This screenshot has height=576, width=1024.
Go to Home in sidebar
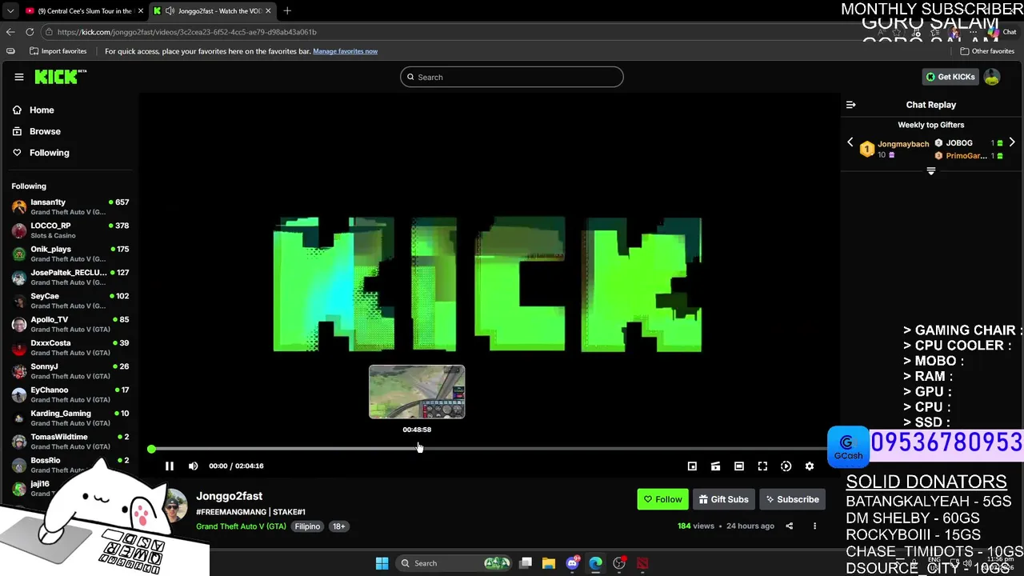[42, 110]
